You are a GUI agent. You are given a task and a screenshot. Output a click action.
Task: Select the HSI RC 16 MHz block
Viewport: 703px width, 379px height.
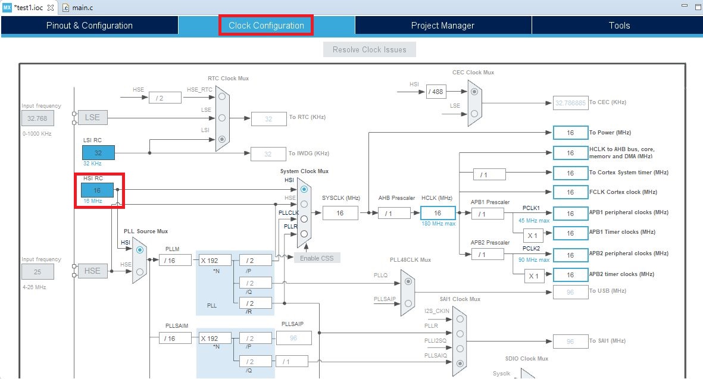point(98,190)
